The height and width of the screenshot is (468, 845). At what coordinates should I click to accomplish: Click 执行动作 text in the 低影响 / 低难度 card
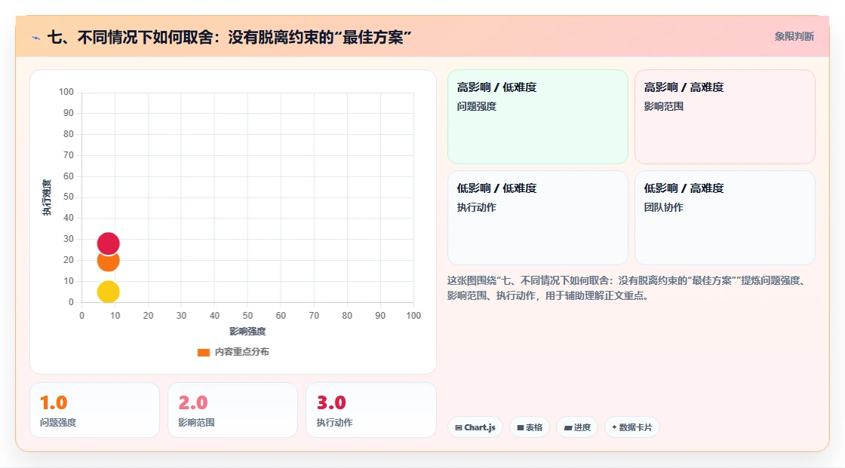click(476, 207)
